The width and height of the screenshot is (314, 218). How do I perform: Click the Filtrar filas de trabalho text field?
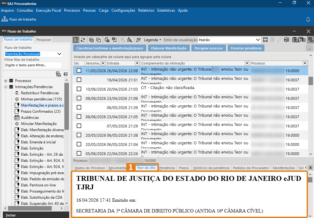[x=33, y=65]
